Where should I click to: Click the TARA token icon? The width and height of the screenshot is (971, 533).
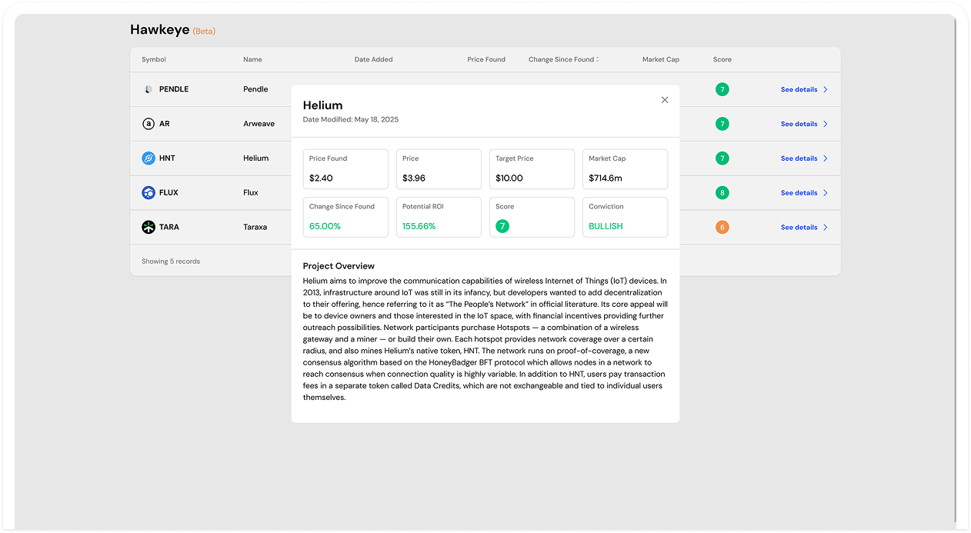(148, 227)
